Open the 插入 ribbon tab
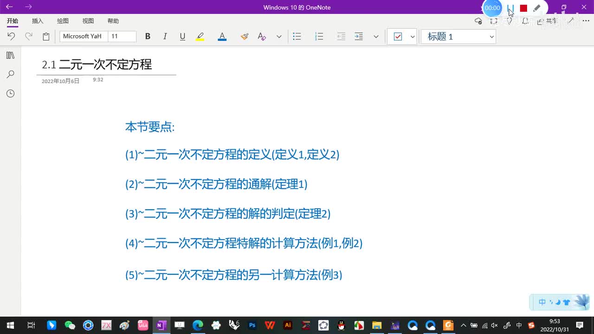Viewport: 594px width, 334px height. tap(38, 21)
